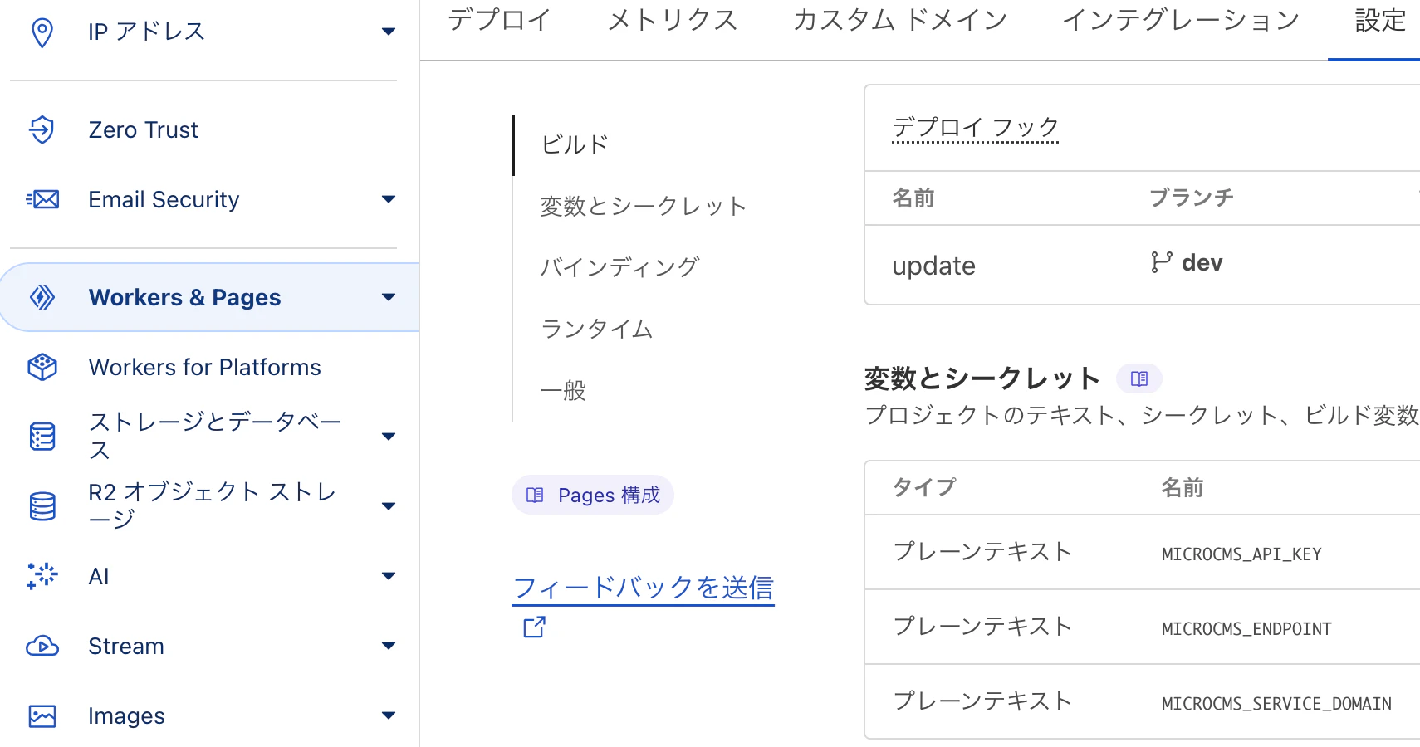Switch to the デプロイ tab

499,20
